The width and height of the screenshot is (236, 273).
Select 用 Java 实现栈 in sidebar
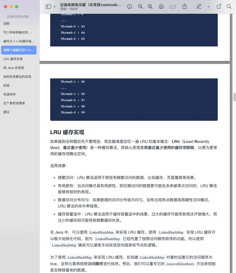14,68
